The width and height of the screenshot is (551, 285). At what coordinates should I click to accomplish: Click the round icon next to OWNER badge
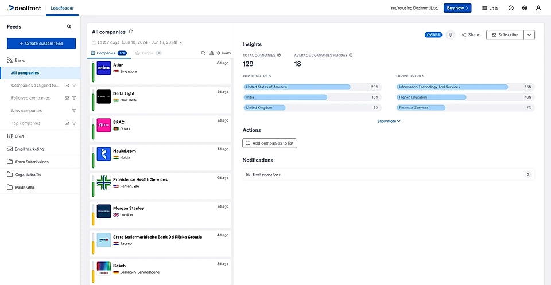pos(451,35)
